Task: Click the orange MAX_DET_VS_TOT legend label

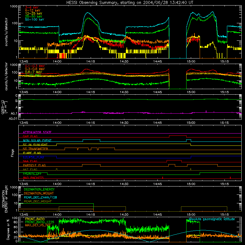Action: point(38,225)
